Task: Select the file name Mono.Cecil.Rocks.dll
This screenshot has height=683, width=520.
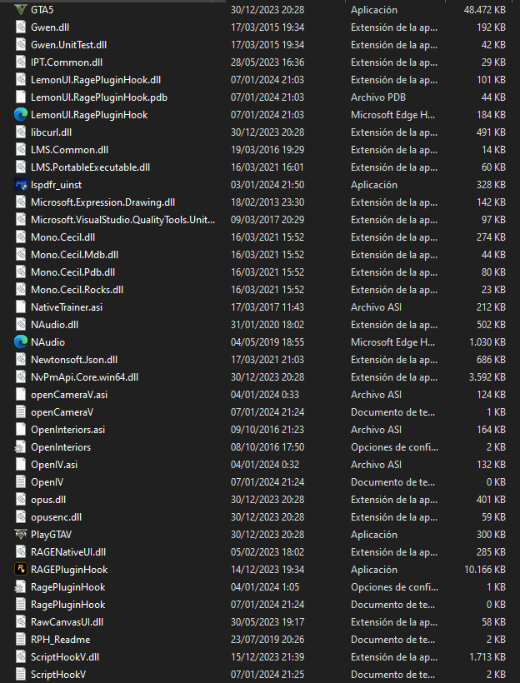Action: point(77,290)
